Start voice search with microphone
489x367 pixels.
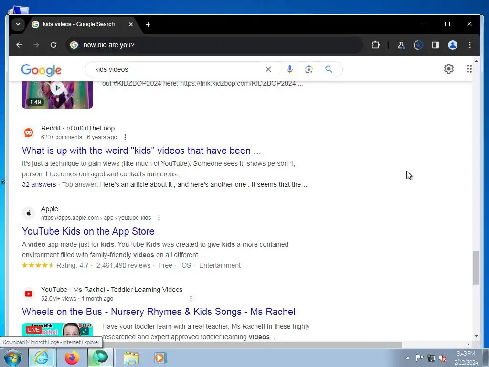(x=290, y=69)
